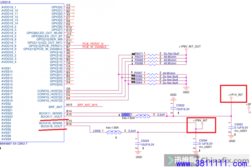
Task: Click the AVDD18_1 power pin name
Action: coord(9,7)
